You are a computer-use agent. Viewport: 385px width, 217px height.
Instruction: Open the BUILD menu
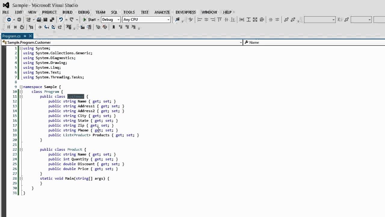(x=67, y=12)
